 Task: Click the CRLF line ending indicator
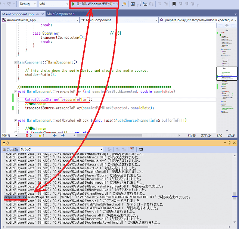click(x=231, y=136)
